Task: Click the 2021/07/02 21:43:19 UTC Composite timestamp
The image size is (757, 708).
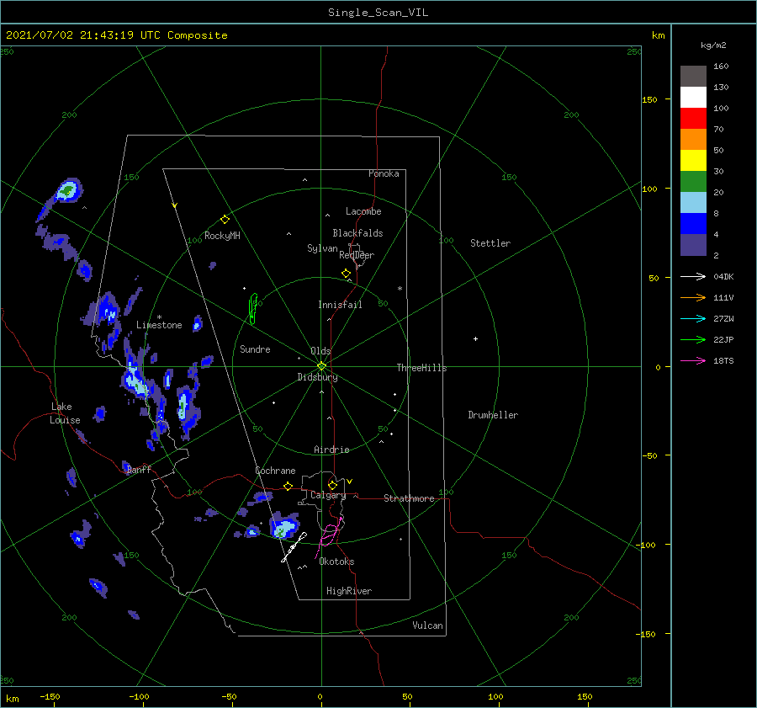Action: pos(116,35)
